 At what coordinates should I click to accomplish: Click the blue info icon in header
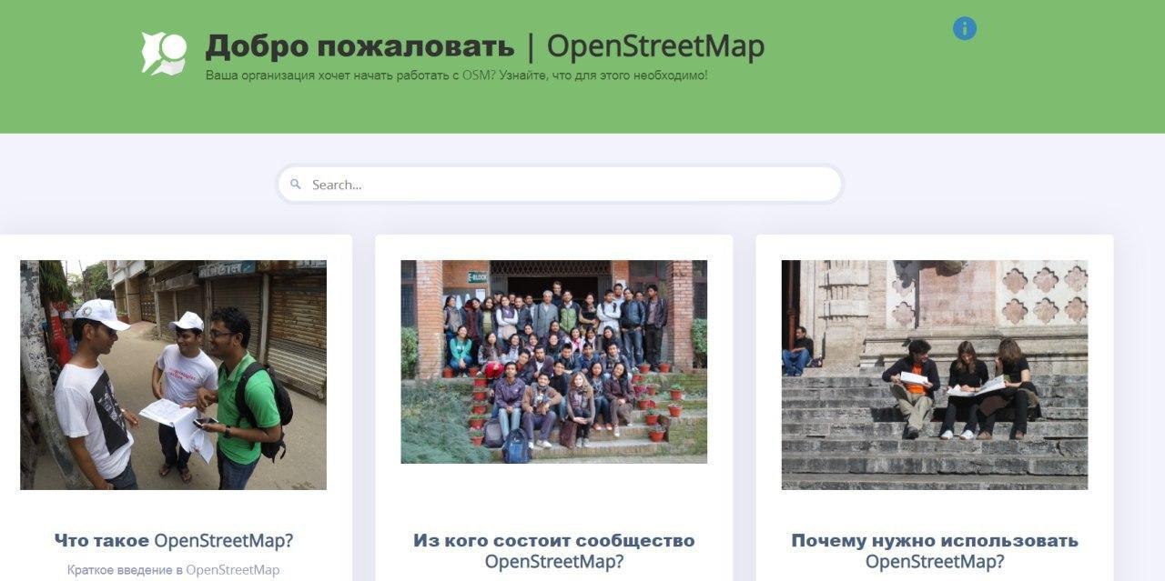point(965,29)
